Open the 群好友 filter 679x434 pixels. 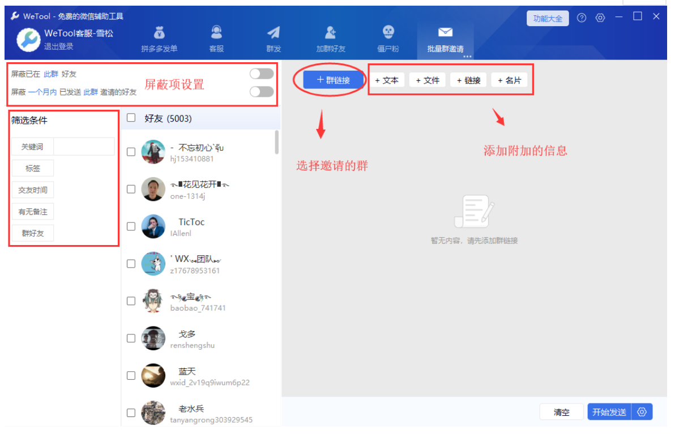[33, 233]
